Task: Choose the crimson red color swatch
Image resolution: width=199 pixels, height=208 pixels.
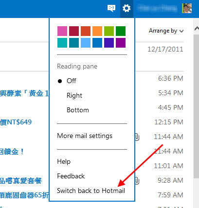Action: pos(74,31)
